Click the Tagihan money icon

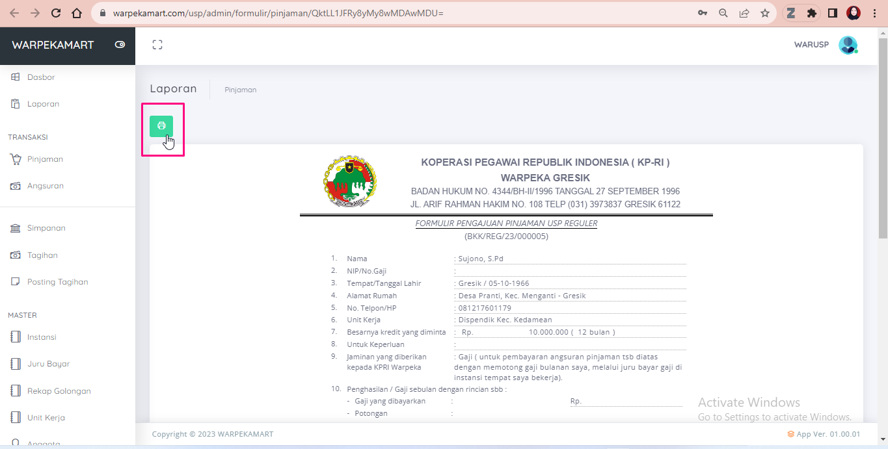pos(16,255)
